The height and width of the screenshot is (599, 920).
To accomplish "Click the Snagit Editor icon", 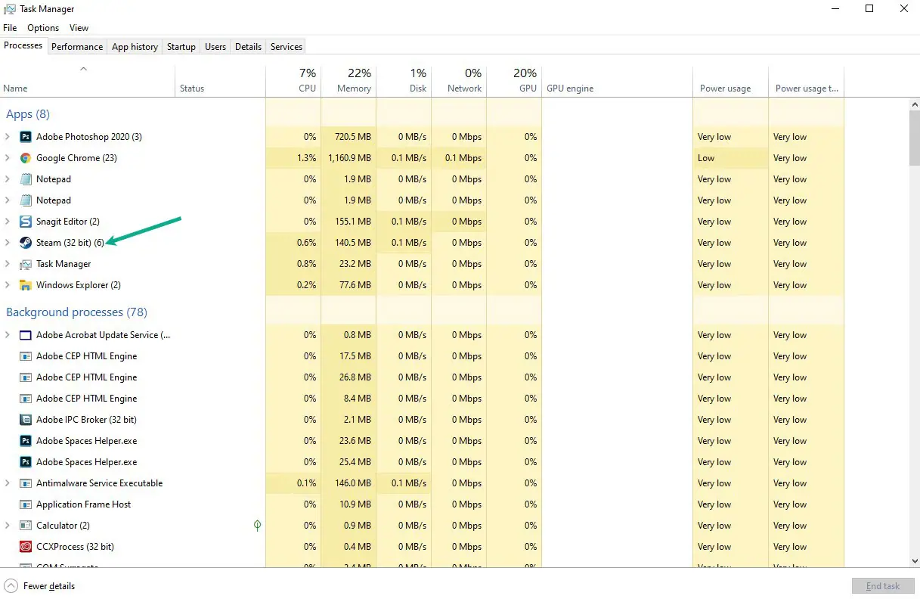I will [25, 222].
